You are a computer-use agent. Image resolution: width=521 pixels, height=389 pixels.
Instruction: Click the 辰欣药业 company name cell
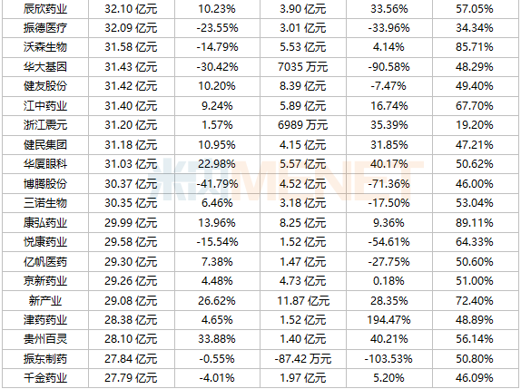[x=45, y=9]
